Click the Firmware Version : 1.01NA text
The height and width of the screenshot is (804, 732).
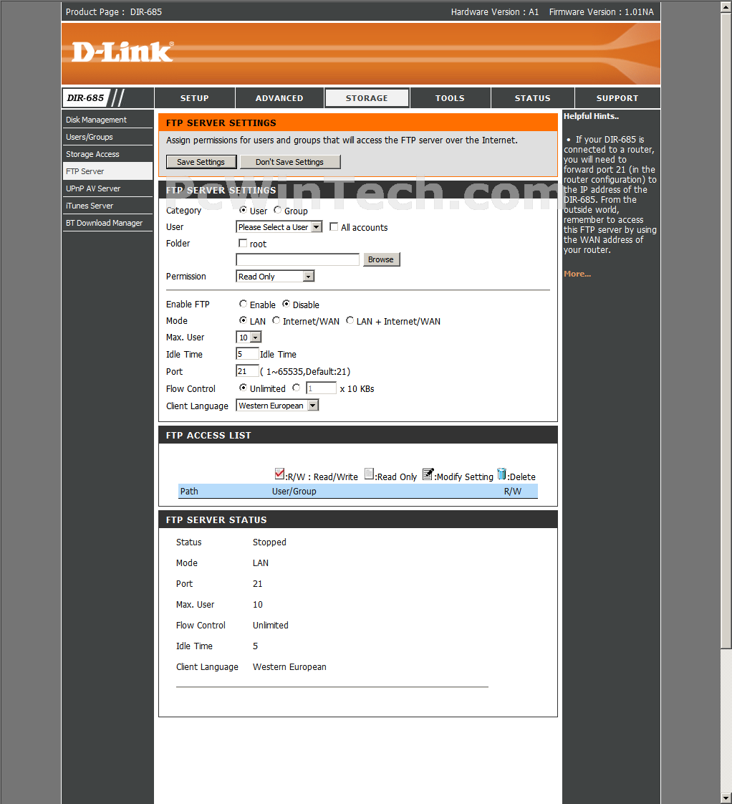pos(602,11)
